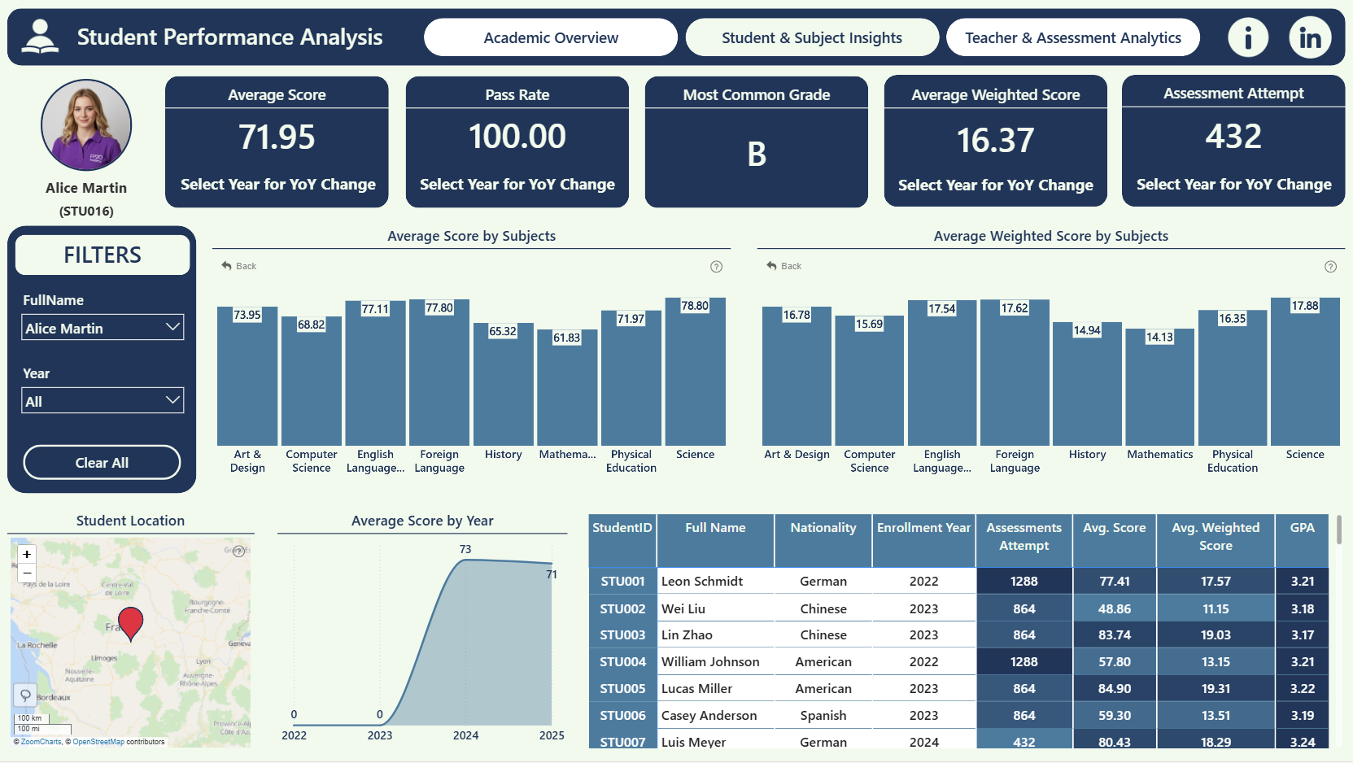This screenshot has width=1353, height=763.
Task: Expand the FullName dropdown
Action: click(x=103, y=328)
